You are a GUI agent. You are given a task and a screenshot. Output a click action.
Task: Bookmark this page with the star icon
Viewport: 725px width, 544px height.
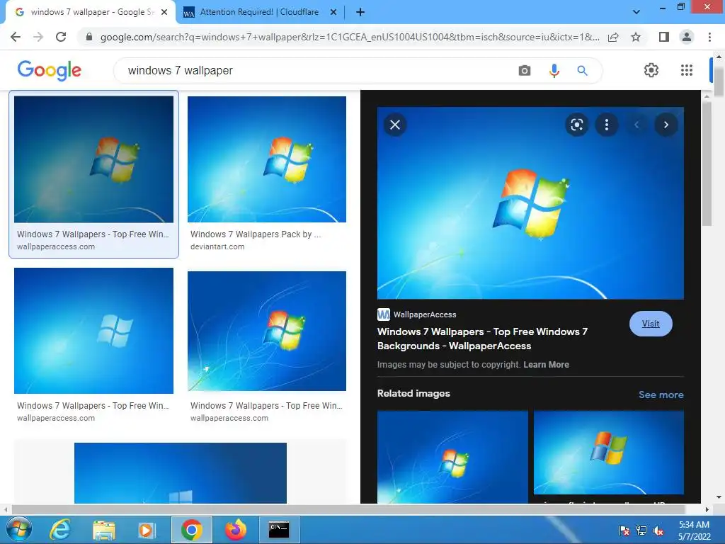(636, 37)
